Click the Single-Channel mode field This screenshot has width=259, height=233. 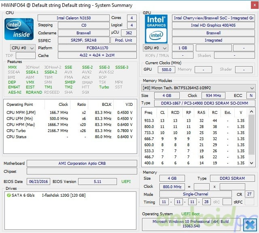195,194
